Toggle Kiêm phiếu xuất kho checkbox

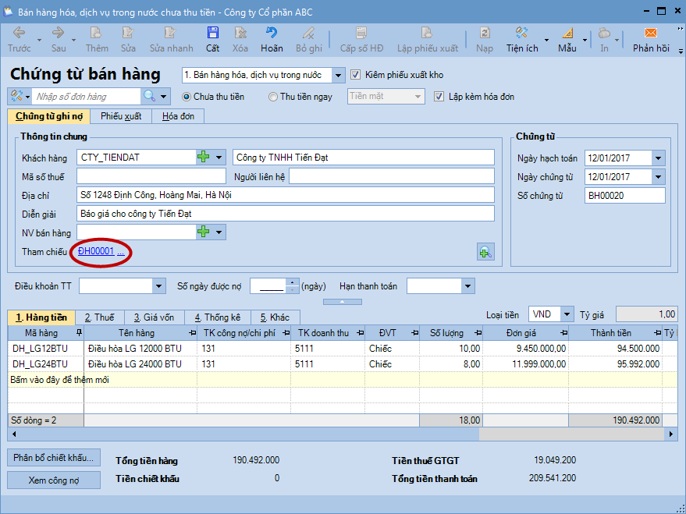[x=355, y=75]
